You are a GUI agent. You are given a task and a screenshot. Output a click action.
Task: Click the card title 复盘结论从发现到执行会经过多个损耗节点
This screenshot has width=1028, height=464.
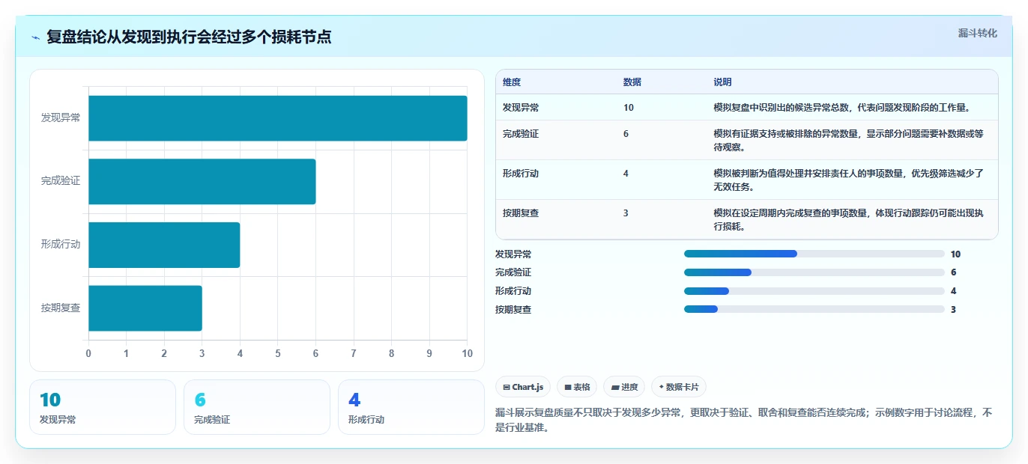(x=189, y=37)
